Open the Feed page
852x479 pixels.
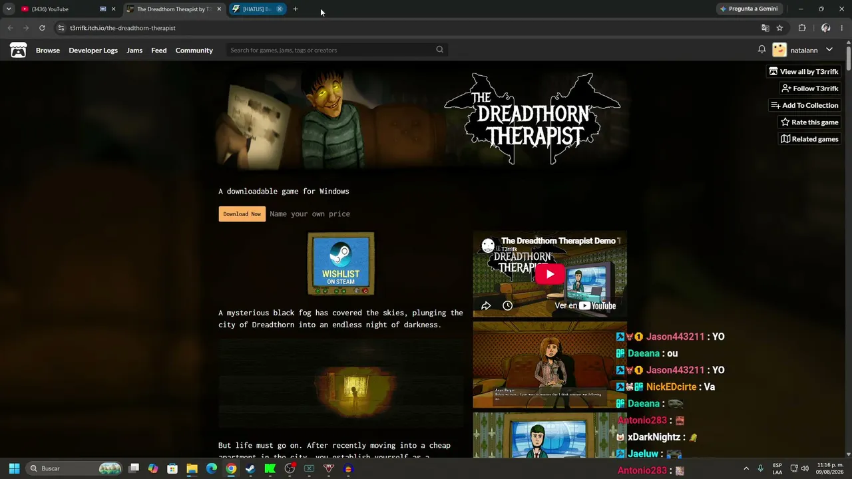tap(159, 50)
